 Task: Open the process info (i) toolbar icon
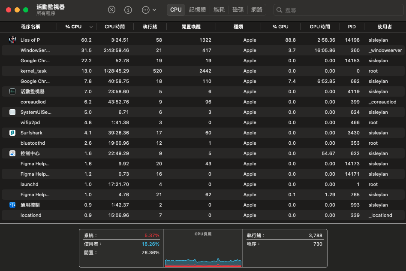coord(128,10)
